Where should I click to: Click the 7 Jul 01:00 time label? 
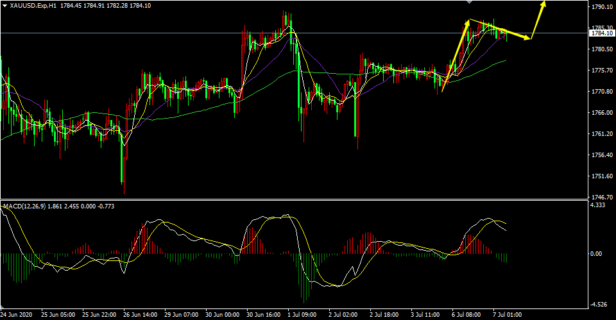508,314
